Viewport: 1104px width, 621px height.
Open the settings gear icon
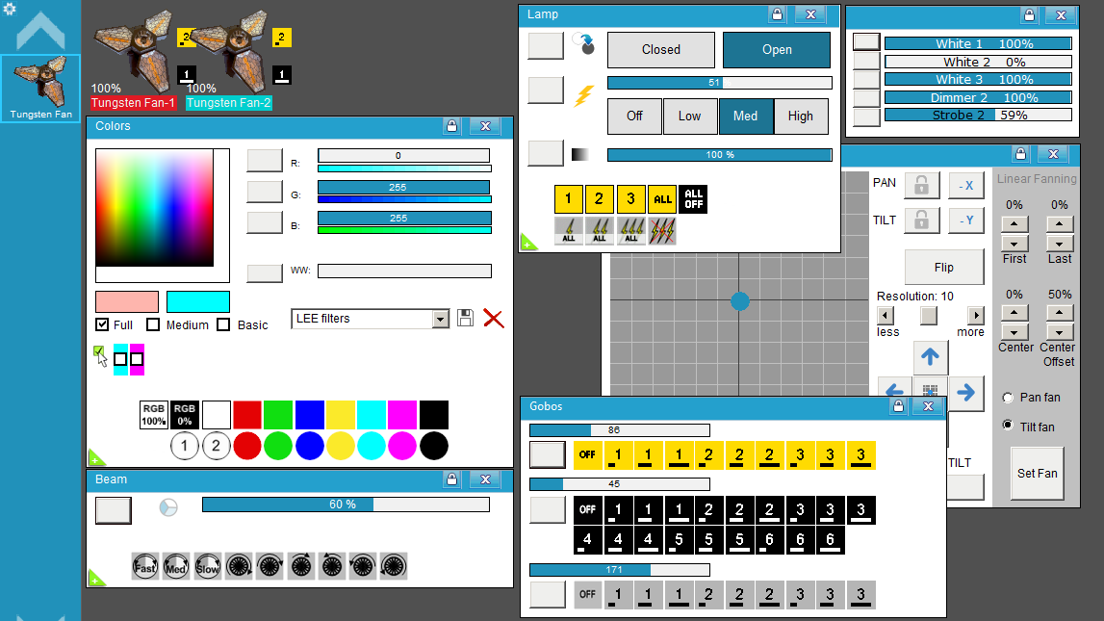point(10,10)
